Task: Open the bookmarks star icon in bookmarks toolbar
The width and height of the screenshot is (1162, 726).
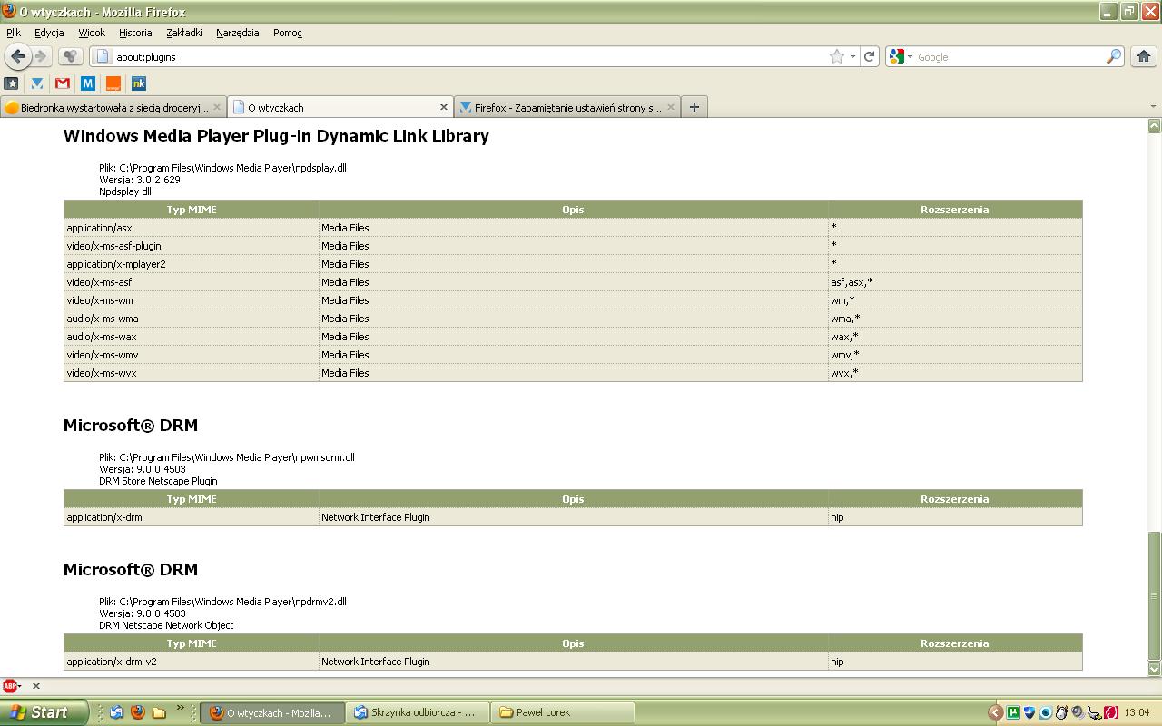Action: (x=12, y=83)
